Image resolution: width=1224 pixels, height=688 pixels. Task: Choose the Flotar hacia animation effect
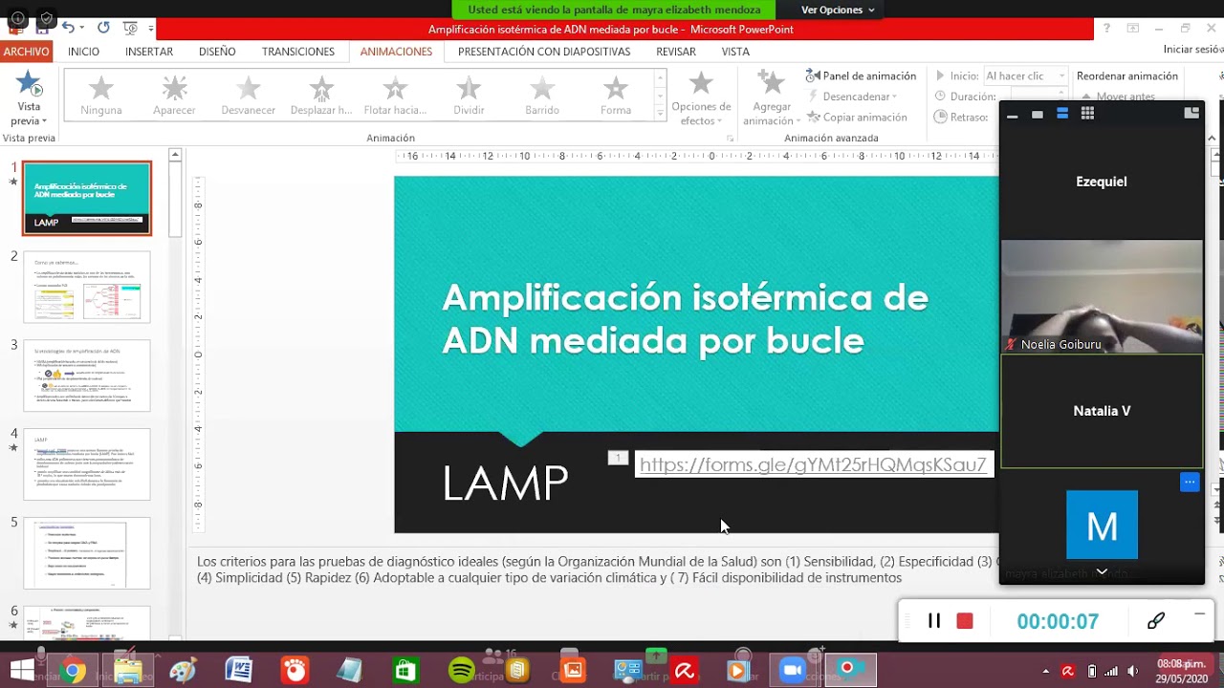point(395,97)
